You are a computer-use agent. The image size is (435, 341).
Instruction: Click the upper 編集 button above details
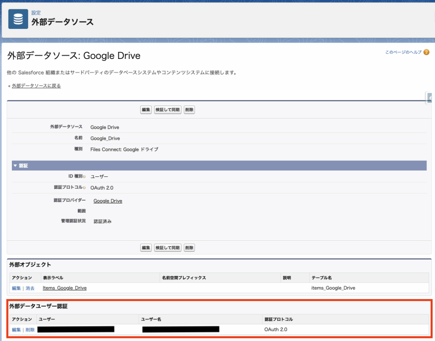click(x=146, y=110)
